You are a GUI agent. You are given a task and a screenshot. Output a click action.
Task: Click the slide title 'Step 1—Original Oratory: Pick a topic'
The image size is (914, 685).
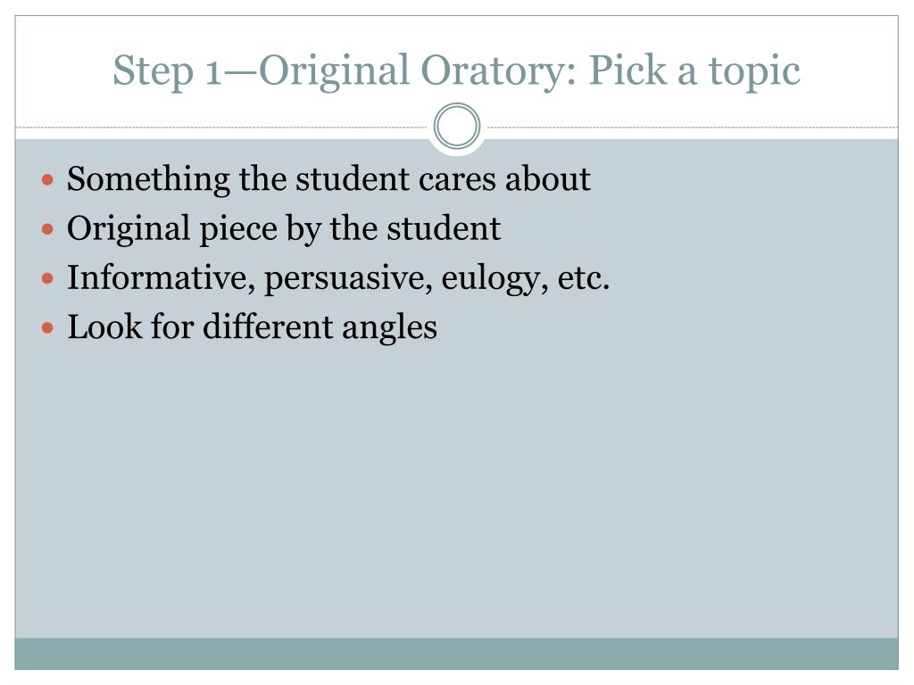tap(456, 71)
